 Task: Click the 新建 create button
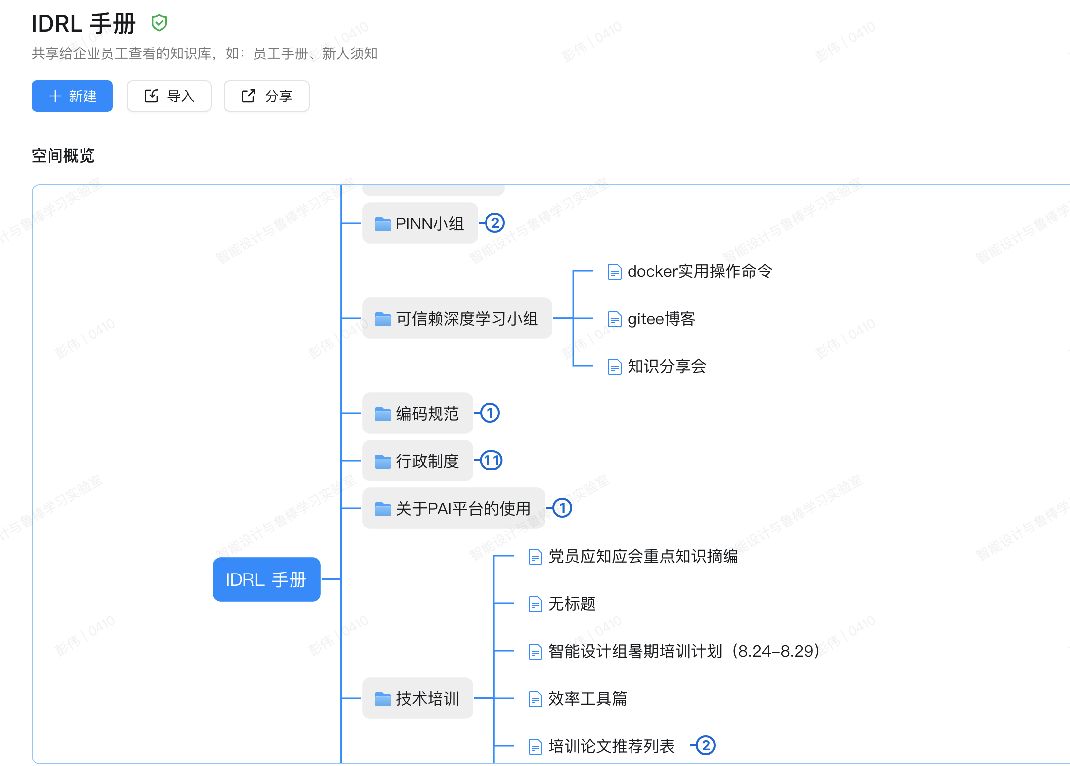[72, 96]
